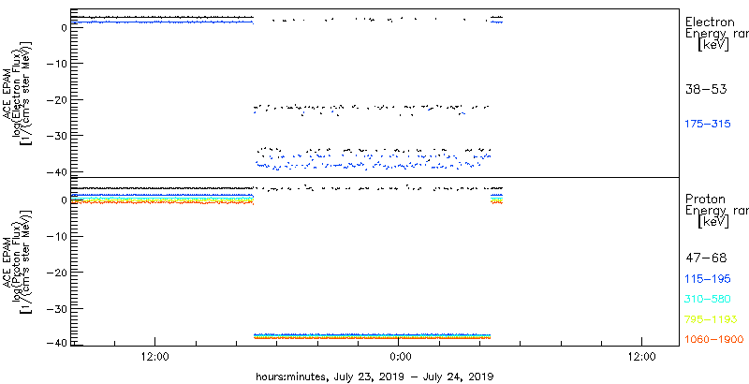Click the Electron legend heading
The image size is (749, 384).
710,22
